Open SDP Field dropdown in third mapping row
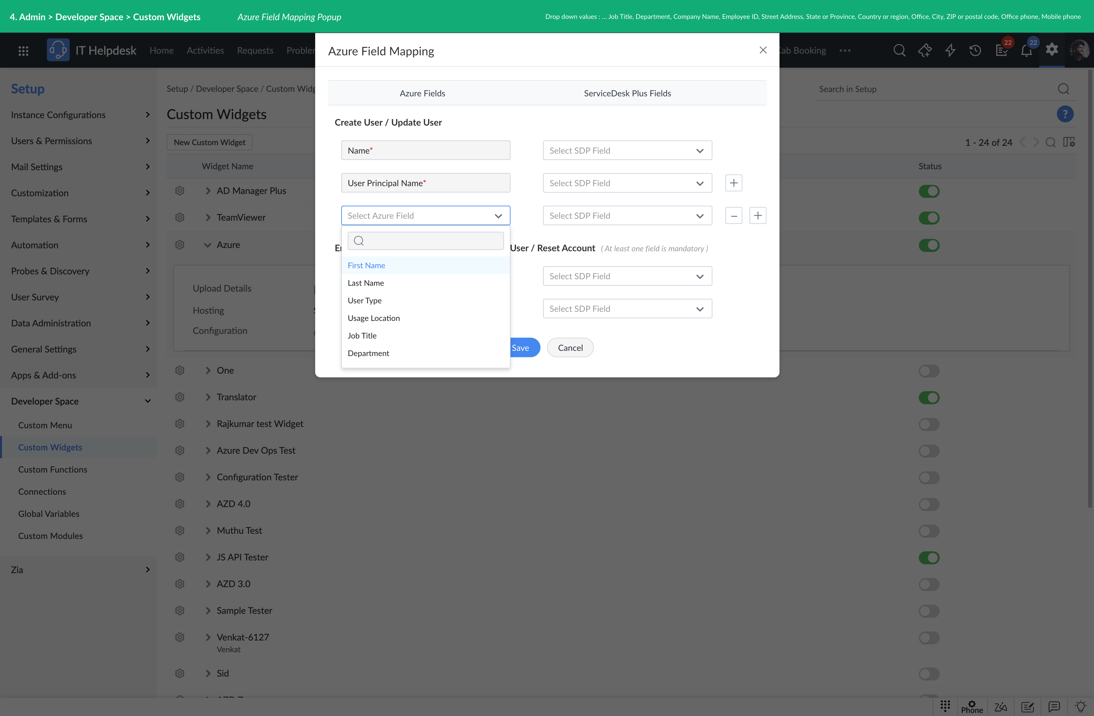The image size is (1094, 716). (627, 215)
